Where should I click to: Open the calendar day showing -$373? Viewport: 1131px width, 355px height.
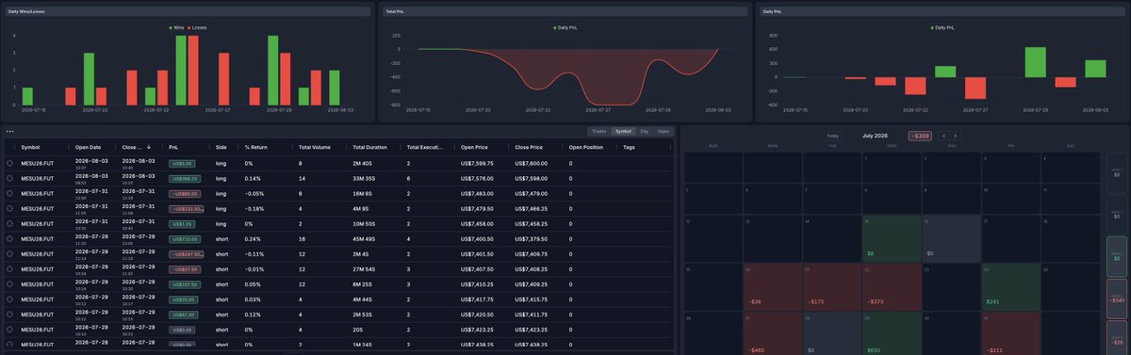tap(892, 288)
